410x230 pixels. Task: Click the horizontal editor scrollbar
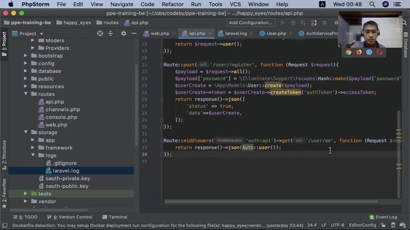(x=271, y=202)
